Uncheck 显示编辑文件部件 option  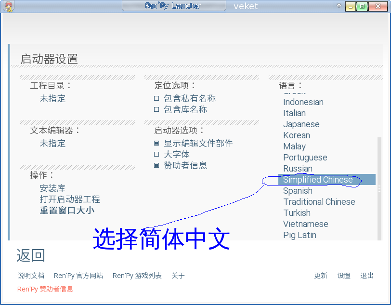click(156, 143)
